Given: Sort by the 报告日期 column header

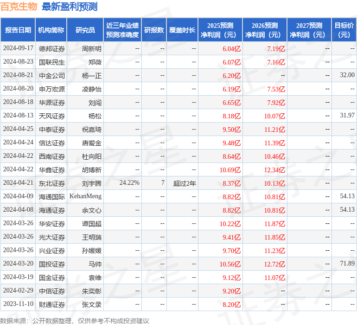Looking at the screenshot, I should point(18,30).
